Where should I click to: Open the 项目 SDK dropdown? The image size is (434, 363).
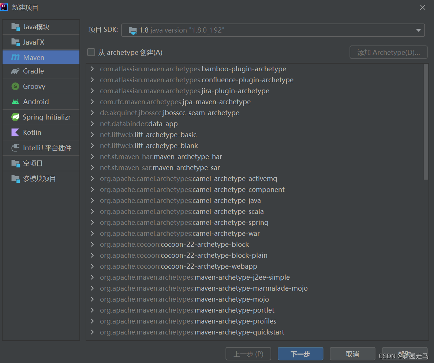coord(273,30)
